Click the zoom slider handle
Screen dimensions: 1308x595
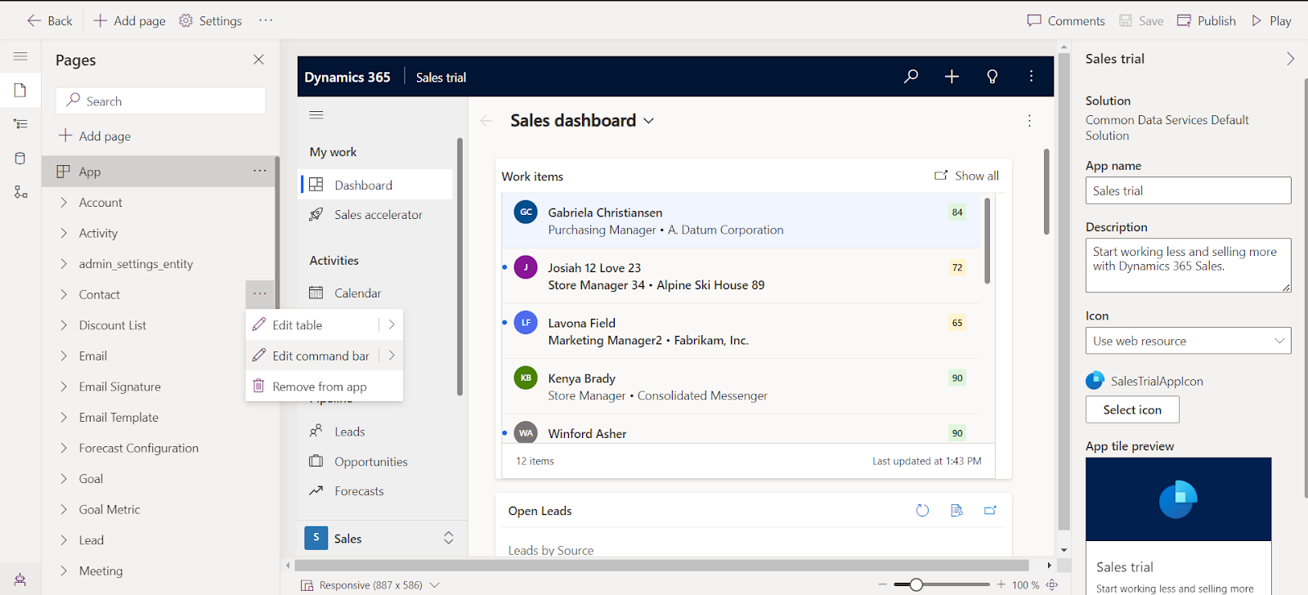click(916, 584)
